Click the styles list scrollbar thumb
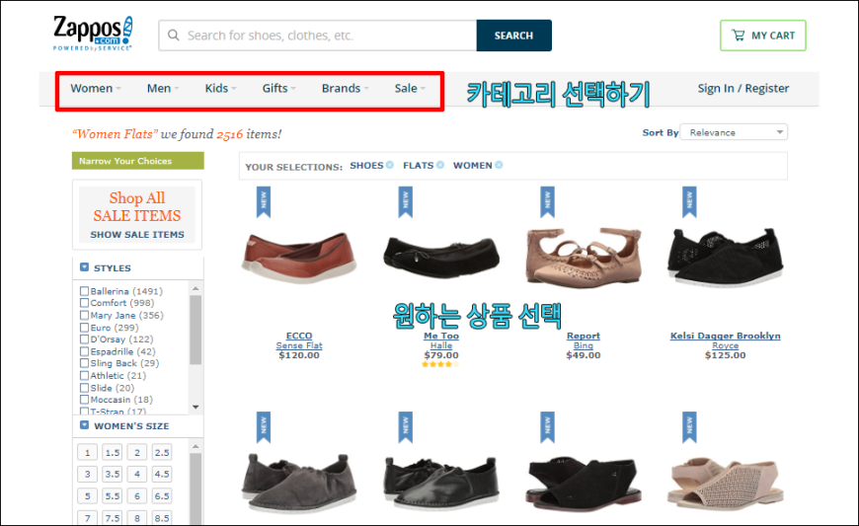The image size is (859, 526). pyautogui.click(x=195, y=330)
